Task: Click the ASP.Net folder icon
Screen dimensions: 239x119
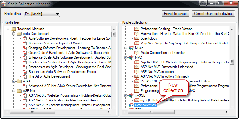Action: pyautogui.click(x=19, y=91)
